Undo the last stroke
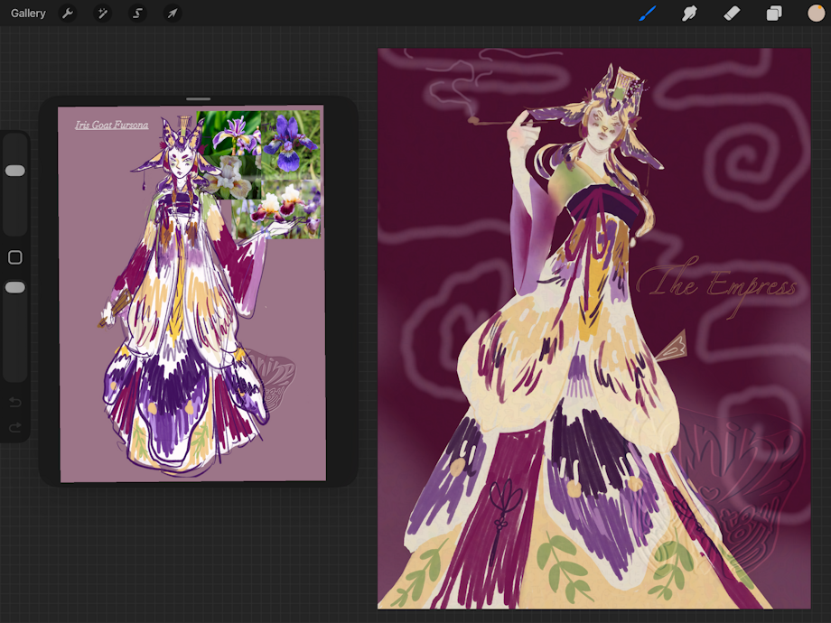831x623 pixels. [14, 403]
